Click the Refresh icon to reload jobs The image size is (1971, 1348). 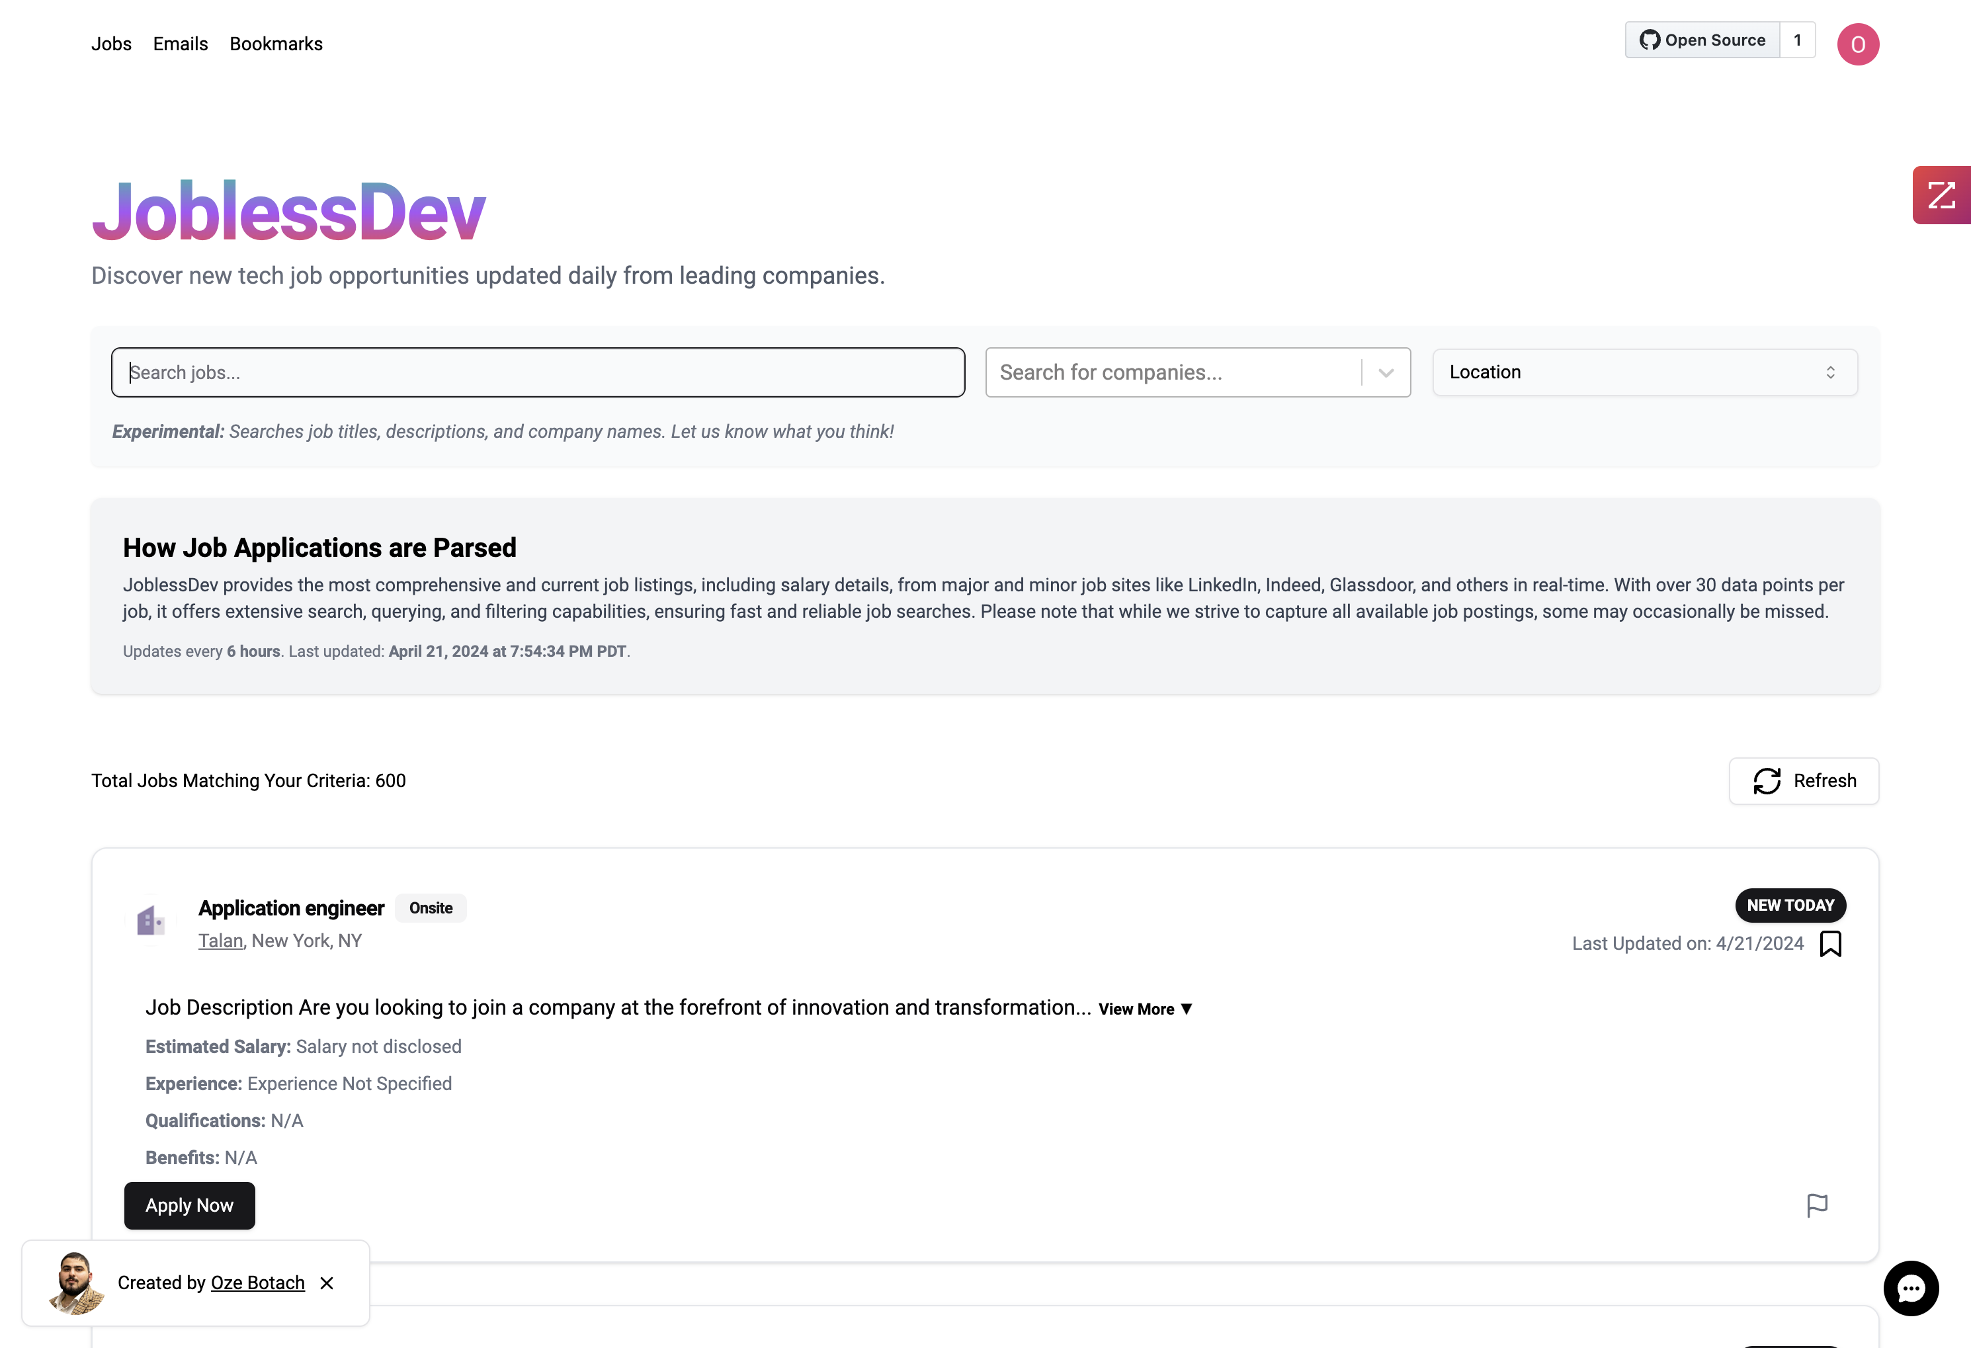1767,780
